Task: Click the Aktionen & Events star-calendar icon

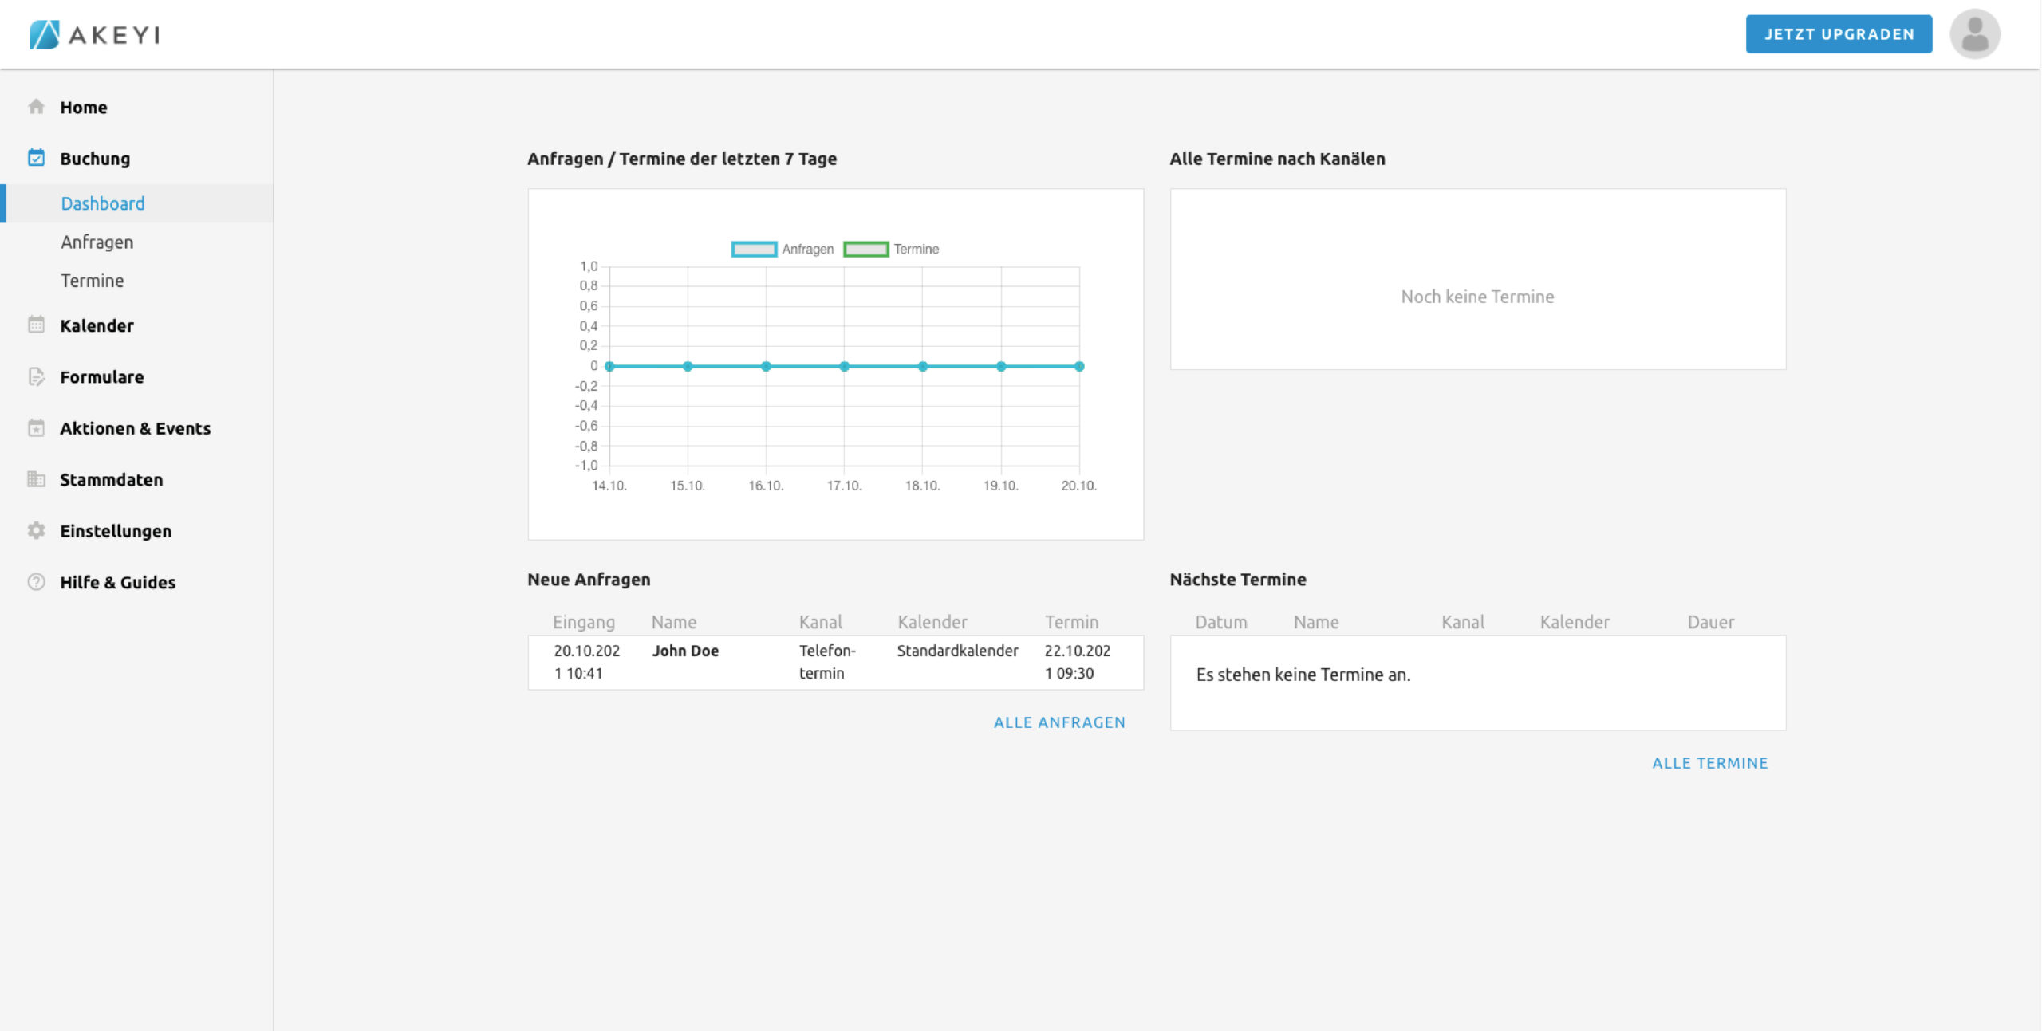Action: tap(36, 428)
